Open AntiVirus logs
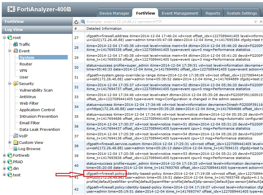 (x=28, y=97)
